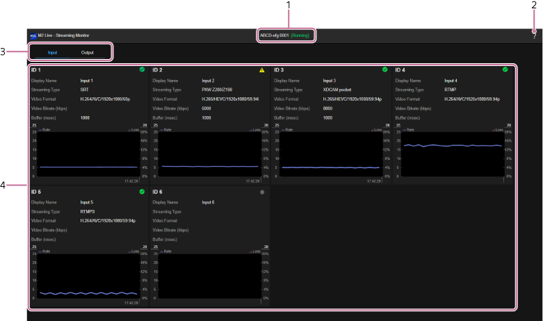Viewport: 543px width, 321px height.
Task: Click the empty graph in the ID 6 card
Action: 210,276
